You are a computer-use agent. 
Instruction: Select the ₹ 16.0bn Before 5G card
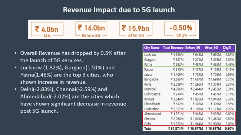tap(91, 29)
